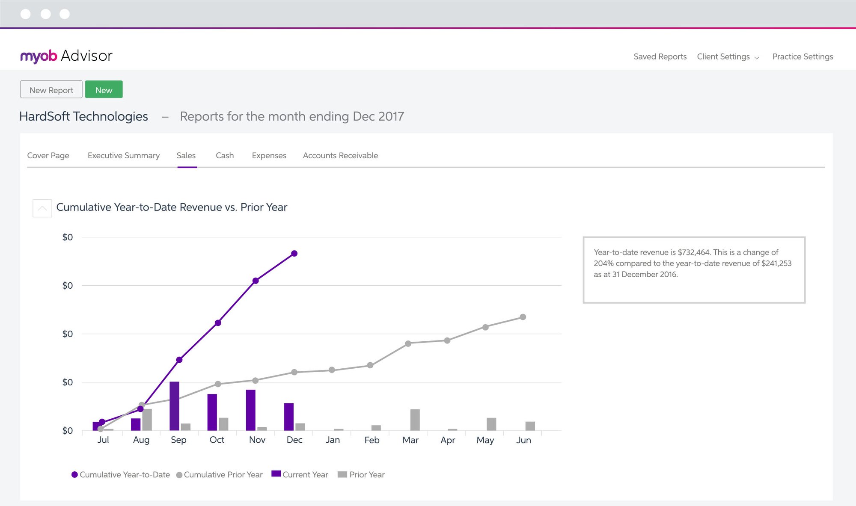The image size is (856, 506).
Task: Click the Dec point on purple line
Action: tap(294, 254)
